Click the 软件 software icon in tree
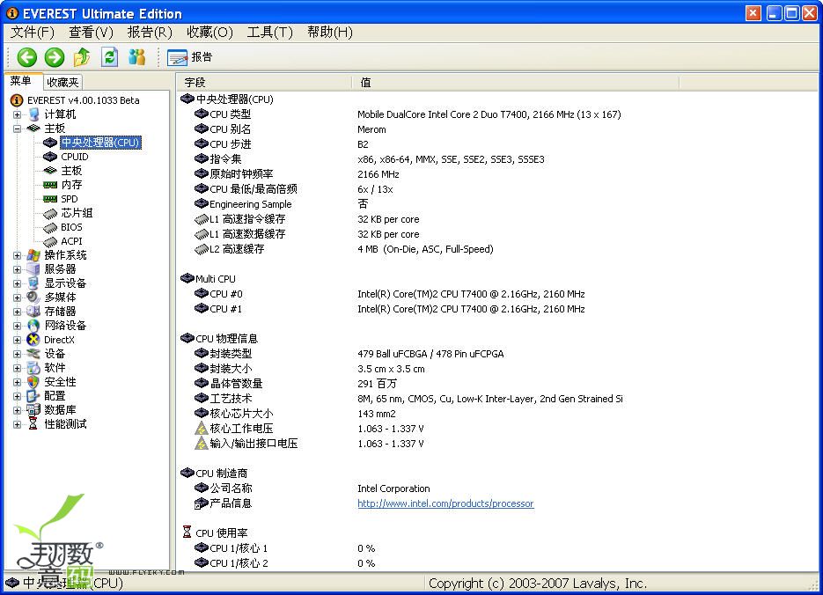This screenshot has width=823, height=595. pos(33,368)
